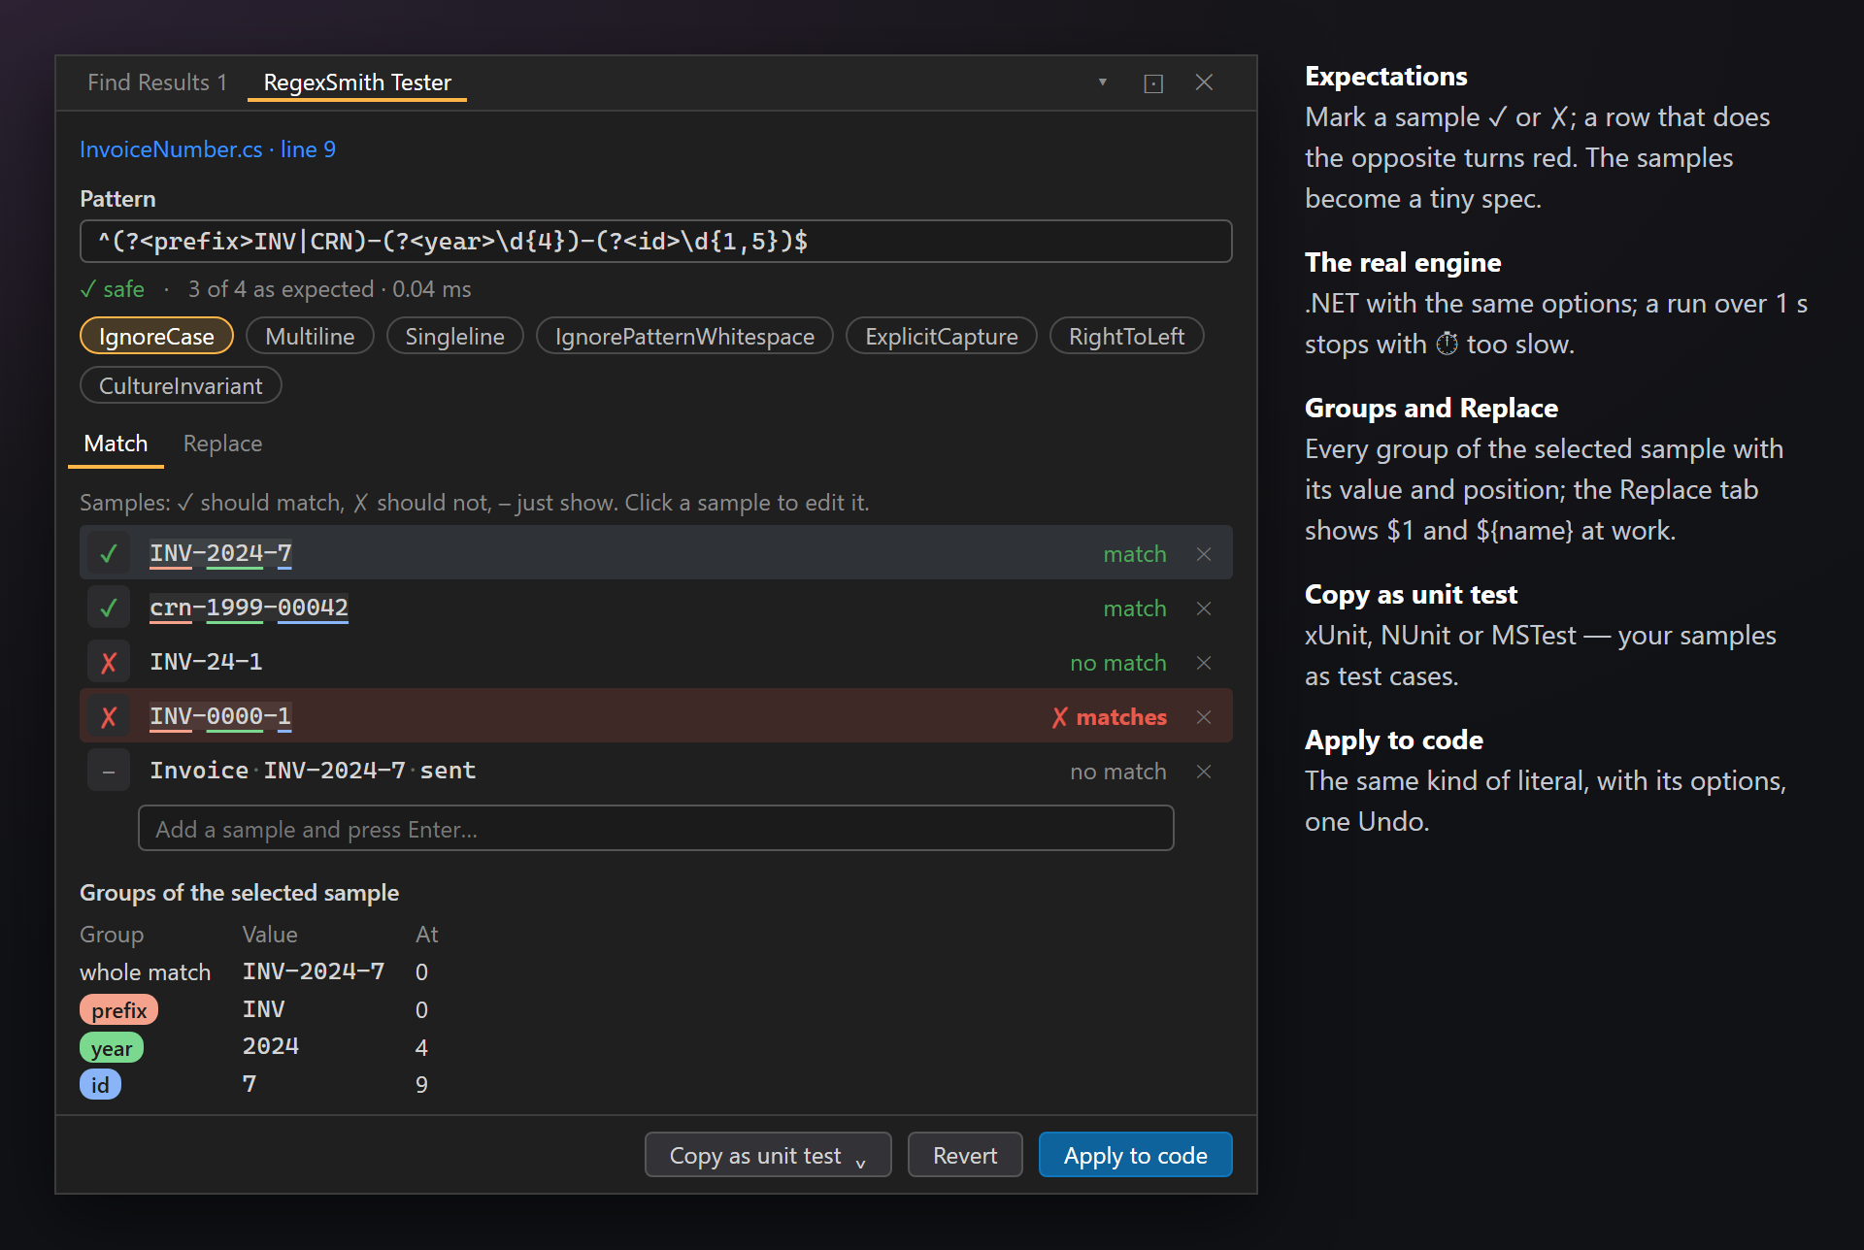Image resolution: width=1864 pixels, height=1250 pixels.
Task: Click the '3 of 4 as expected' status
Action: (x=281, y=289)
